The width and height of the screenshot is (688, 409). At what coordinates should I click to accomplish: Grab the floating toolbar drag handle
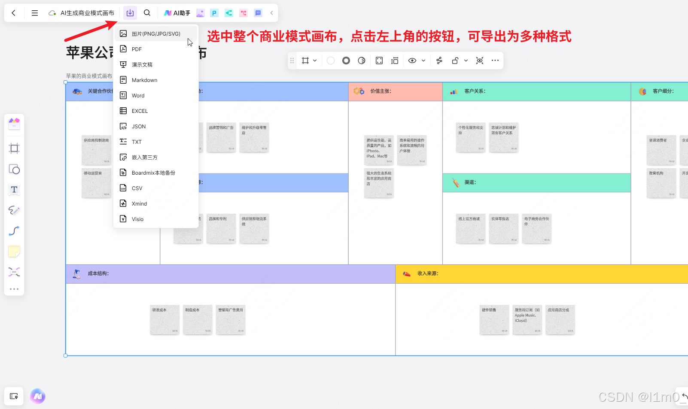pyautogui.click(x=292, y=61)
